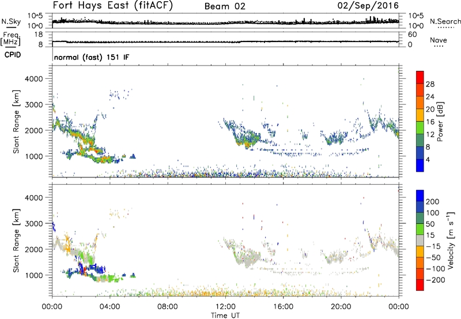
Task: Click the "Velocity [m s⁻¹]" colorbar title
Action: click(451, 241)
